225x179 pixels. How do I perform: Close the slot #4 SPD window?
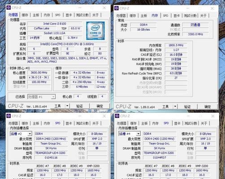point(213,116)
